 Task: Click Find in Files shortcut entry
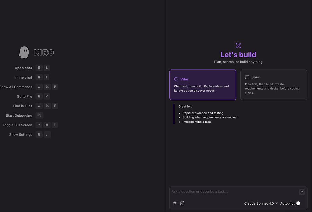click(23, 106)
